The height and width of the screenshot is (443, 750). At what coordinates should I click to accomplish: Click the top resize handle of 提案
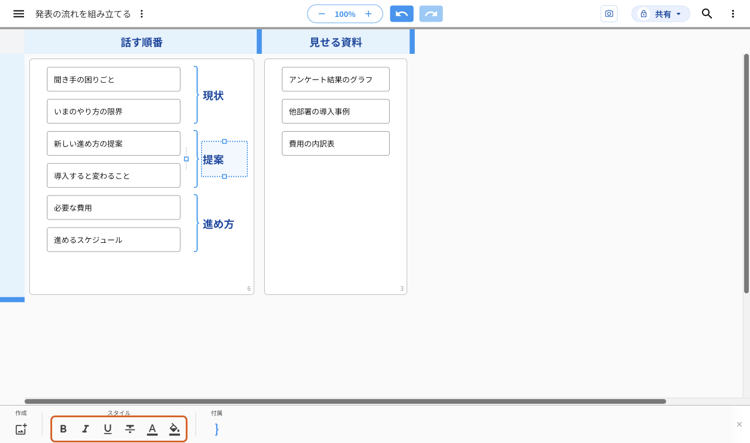pyautogui.click(x=224, y=142)
